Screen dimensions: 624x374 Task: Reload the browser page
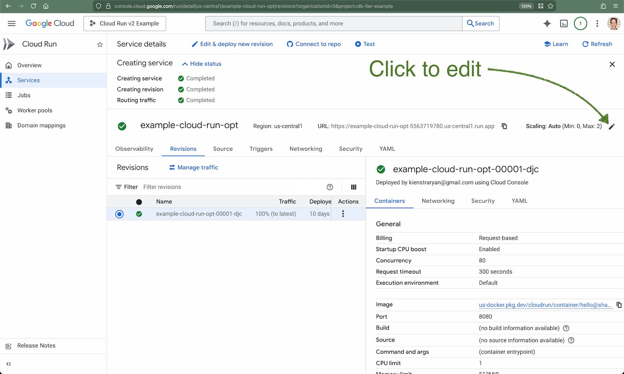pyautogui.click(x=34, y=6)
